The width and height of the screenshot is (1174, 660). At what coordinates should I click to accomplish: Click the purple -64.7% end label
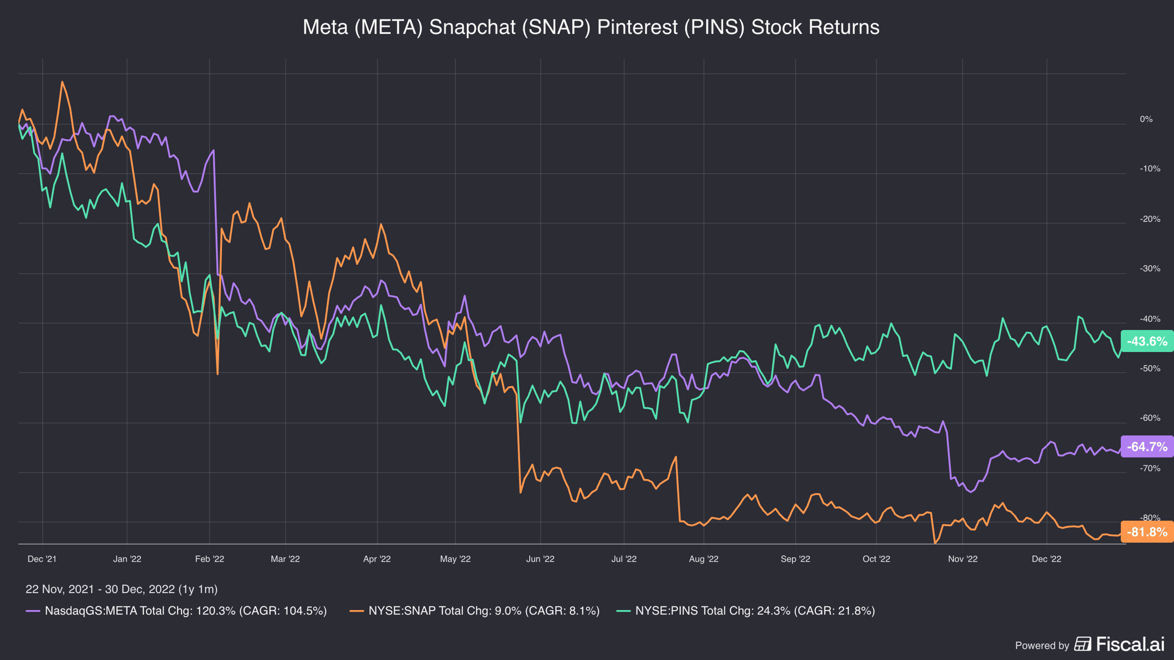[x=1147, y=446]
